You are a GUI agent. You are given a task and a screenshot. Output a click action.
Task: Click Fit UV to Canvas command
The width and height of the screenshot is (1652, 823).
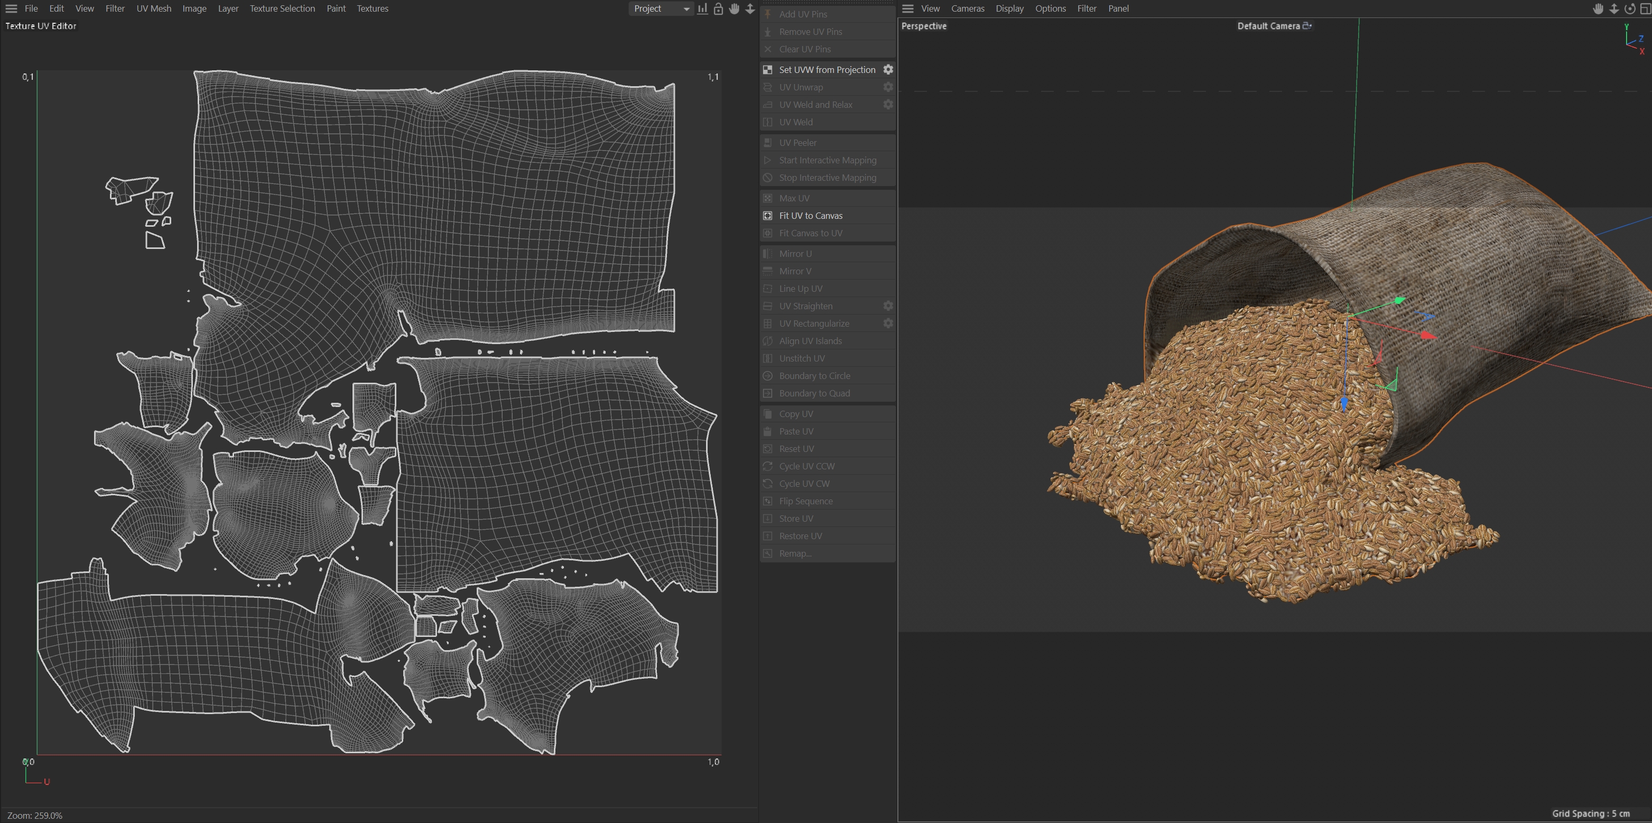[x=811, y=216]
